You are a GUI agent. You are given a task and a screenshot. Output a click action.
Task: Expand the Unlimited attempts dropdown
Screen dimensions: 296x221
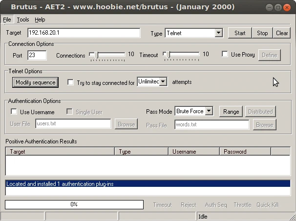[x=163, y=81]
